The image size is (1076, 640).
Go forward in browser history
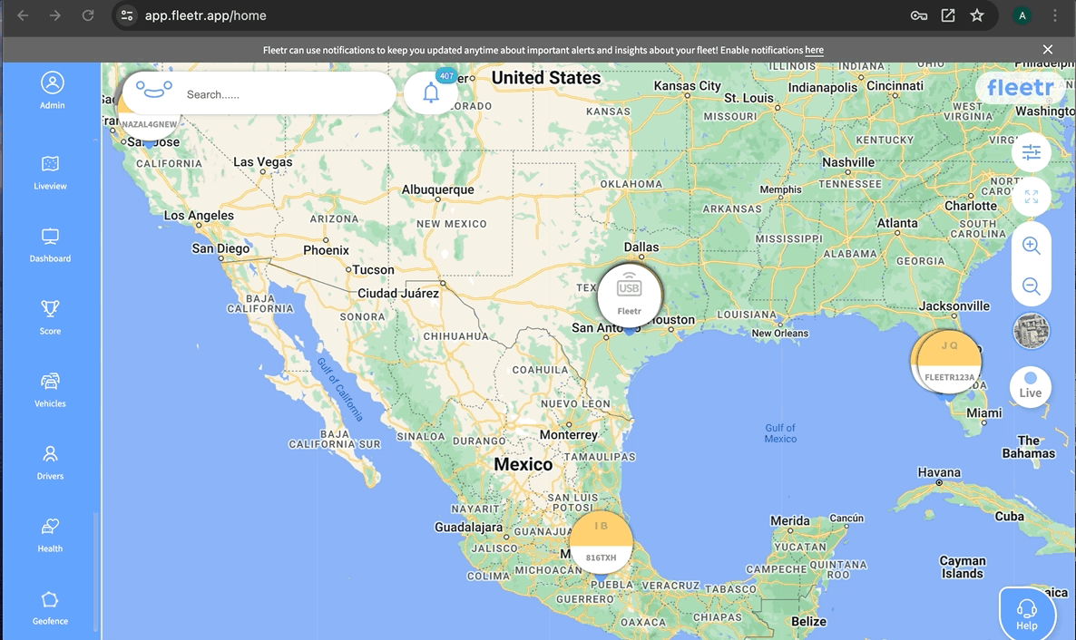point(55,15)
